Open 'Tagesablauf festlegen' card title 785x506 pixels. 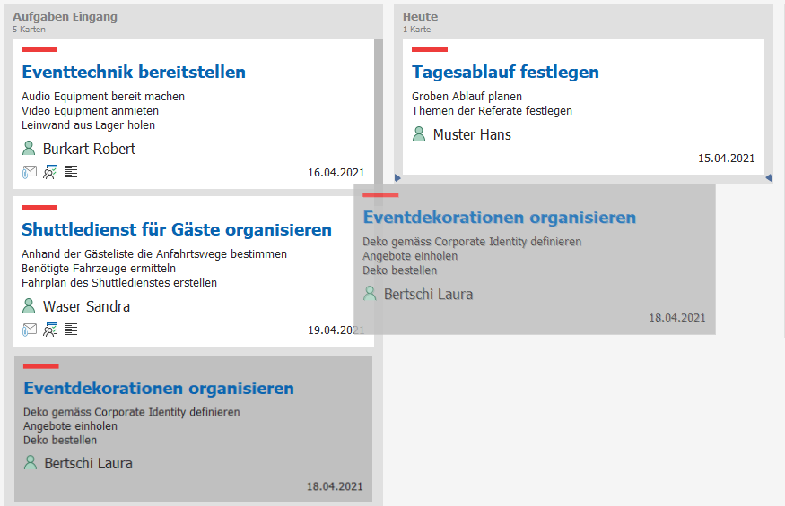pyautogui.click(x=505, y=73)
